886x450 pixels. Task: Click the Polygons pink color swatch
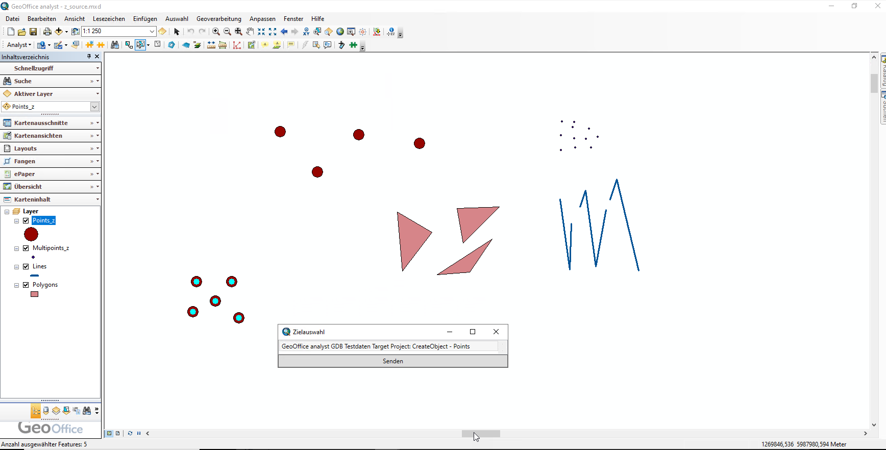(x=35, y=294)
